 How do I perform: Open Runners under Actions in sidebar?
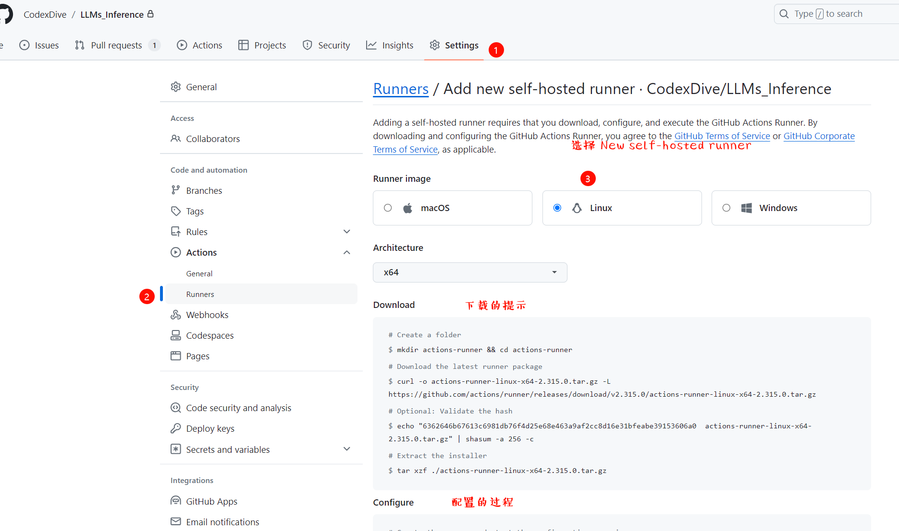[261, 294]
